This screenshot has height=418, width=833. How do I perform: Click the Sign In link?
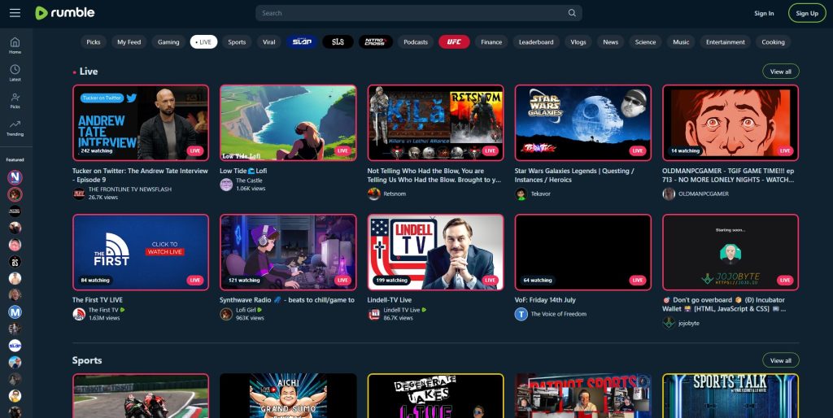click(764, 13)
